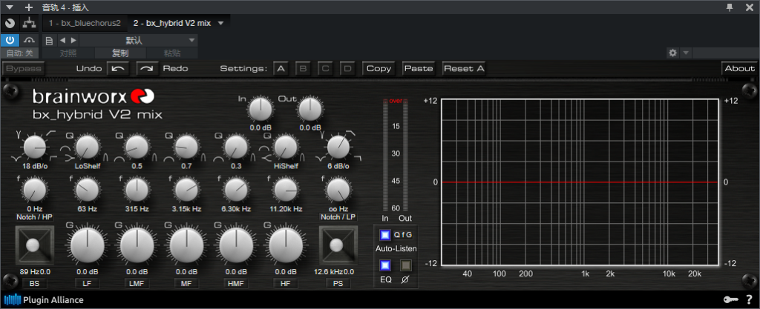The image size is (760, 309).
Task: Click the Reset A button
Action: pos(464,69)
